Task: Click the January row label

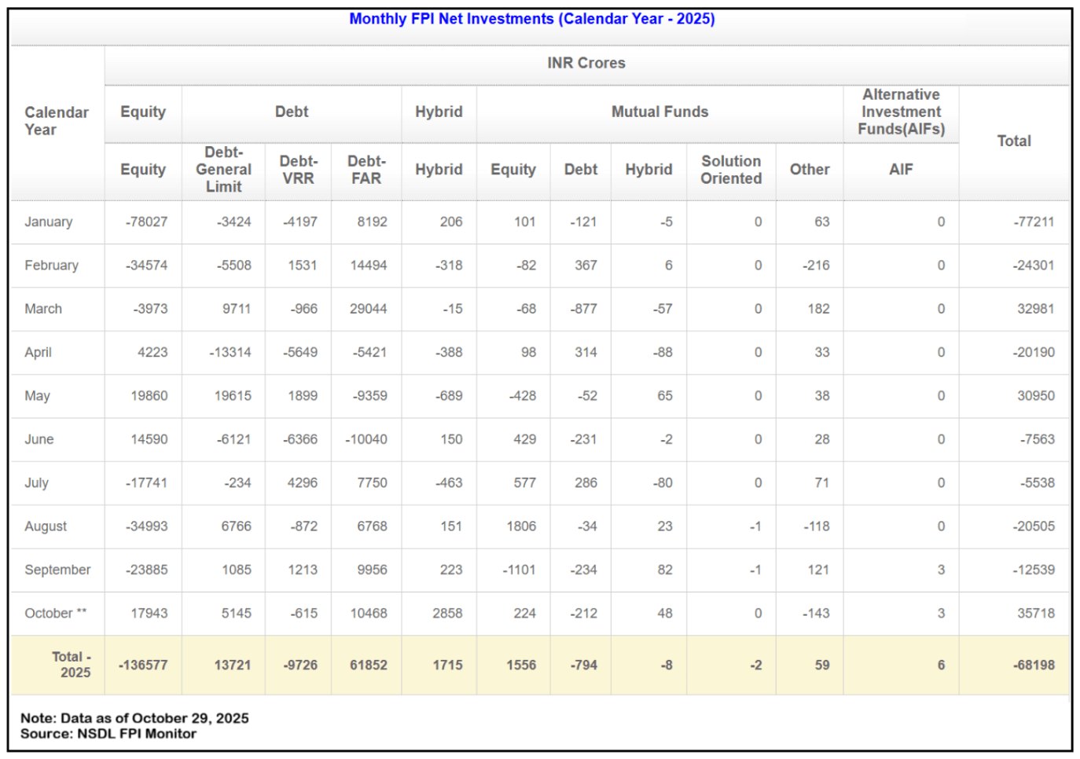Action: [x=48, y=222]
